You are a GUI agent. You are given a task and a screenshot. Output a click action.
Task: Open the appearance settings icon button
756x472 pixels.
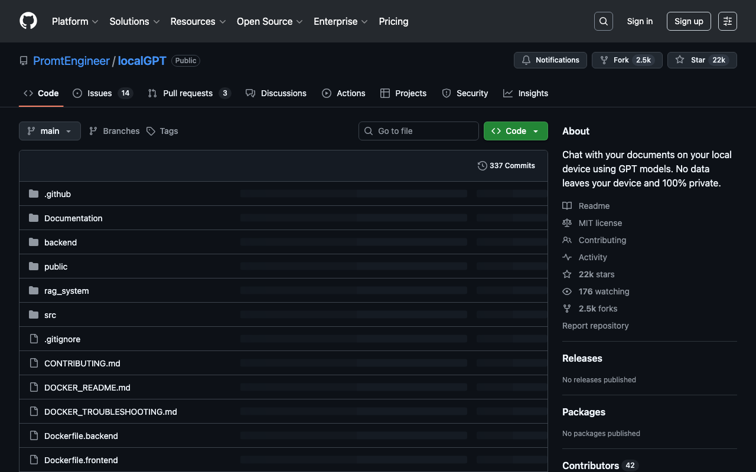(x=727, y=21)
